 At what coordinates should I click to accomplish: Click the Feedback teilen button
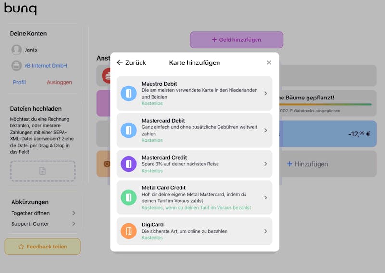pos(42,247)
